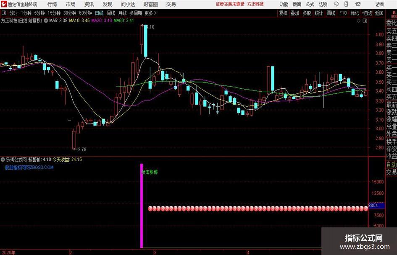Click the month 3 marker on time axis
397x255 pixels.
point(155,252)
